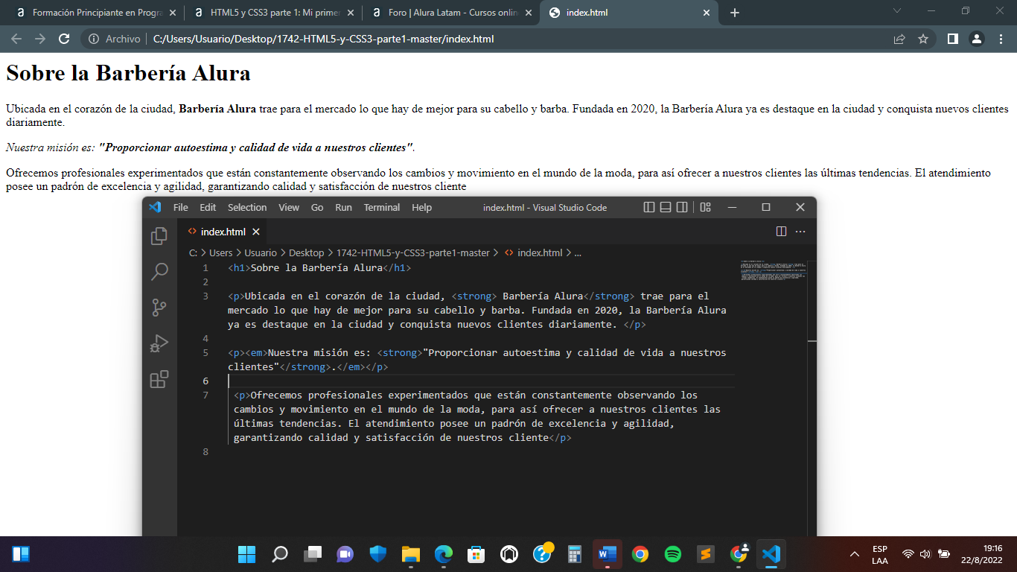1017x572 pixels.
Task: Split the VS Code editor to the right
Action: coord(781,232)
